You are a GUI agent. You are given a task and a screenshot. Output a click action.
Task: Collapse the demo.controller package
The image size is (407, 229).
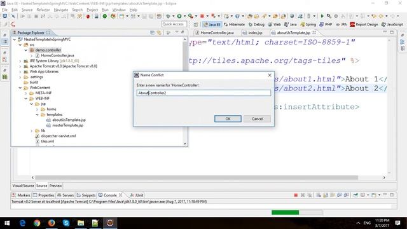tap(26, 50)
